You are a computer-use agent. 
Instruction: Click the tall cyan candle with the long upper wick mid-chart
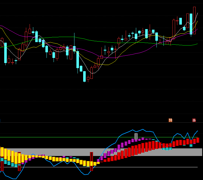tap(74, 47)
